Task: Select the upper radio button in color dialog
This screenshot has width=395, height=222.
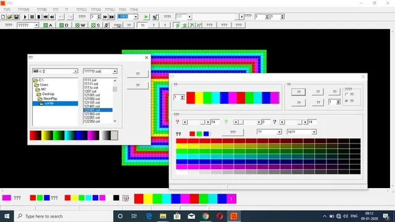Action: pyautogui.click(x=347, y=94)
